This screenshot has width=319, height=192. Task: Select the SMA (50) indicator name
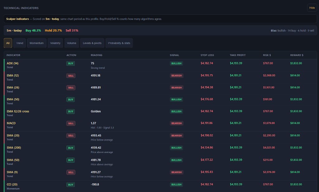[x=13, y=160]
